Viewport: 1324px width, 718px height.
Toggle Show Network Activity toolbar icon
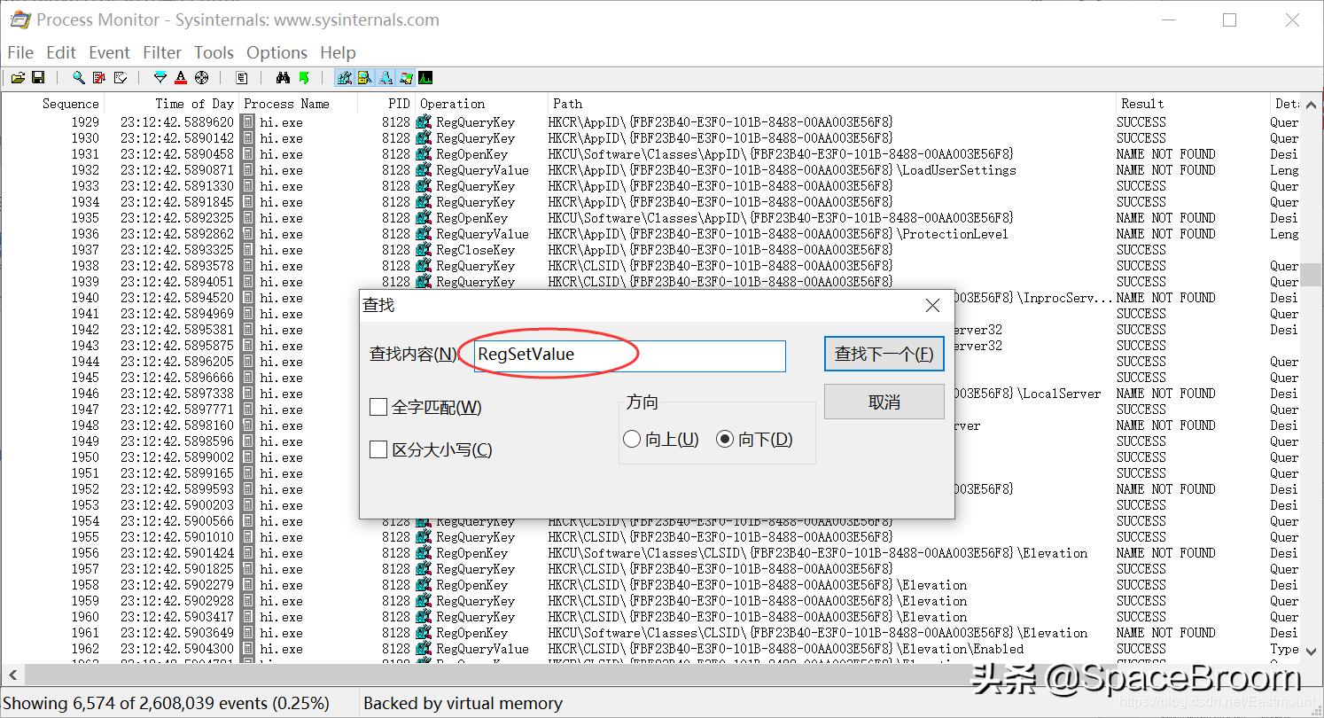386,78
